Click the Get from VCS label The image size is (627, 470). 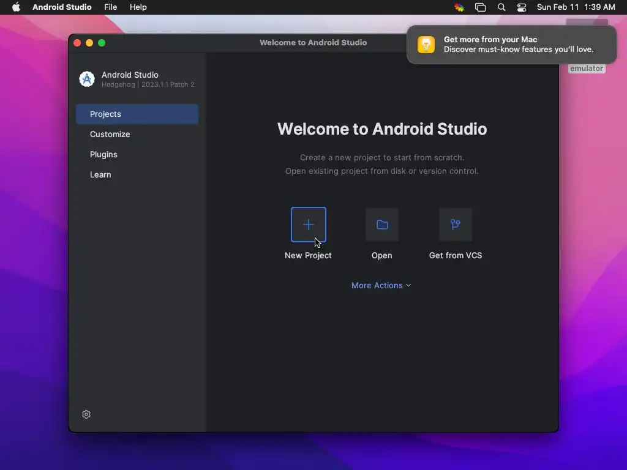click(456, 255)
